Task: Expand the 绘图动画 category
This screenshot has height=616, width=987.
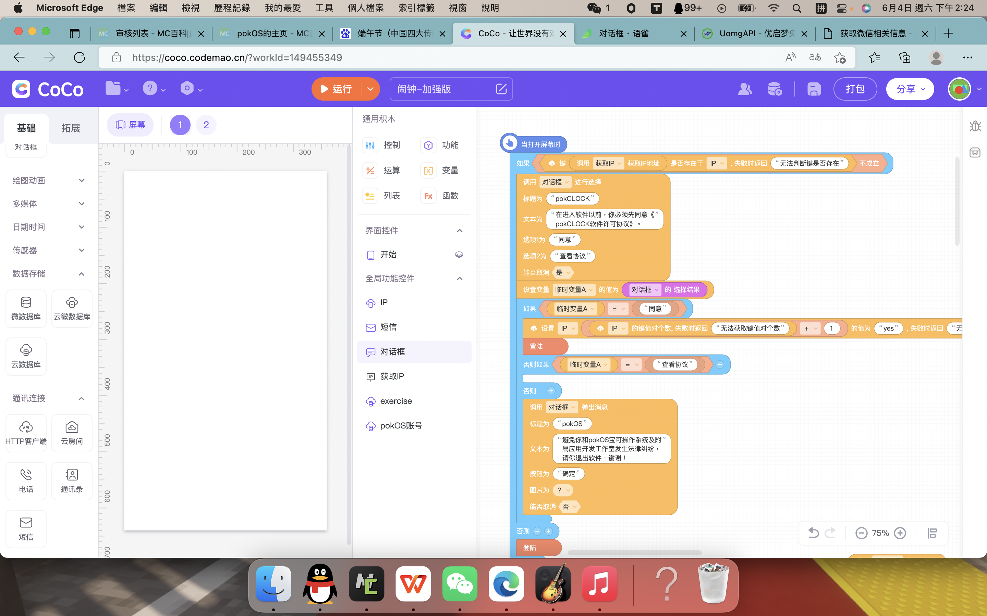Action: pyautogui.click(x=49, y=180)
